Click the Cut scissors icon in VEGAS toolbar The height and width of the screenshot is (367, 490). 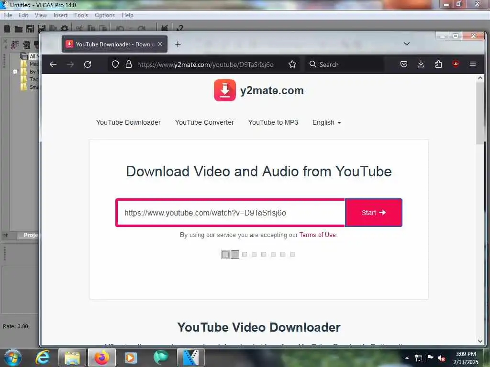point(79,28)
